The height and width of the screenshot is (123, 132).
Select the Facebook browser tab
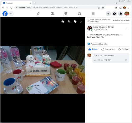[x=17, y=3]
